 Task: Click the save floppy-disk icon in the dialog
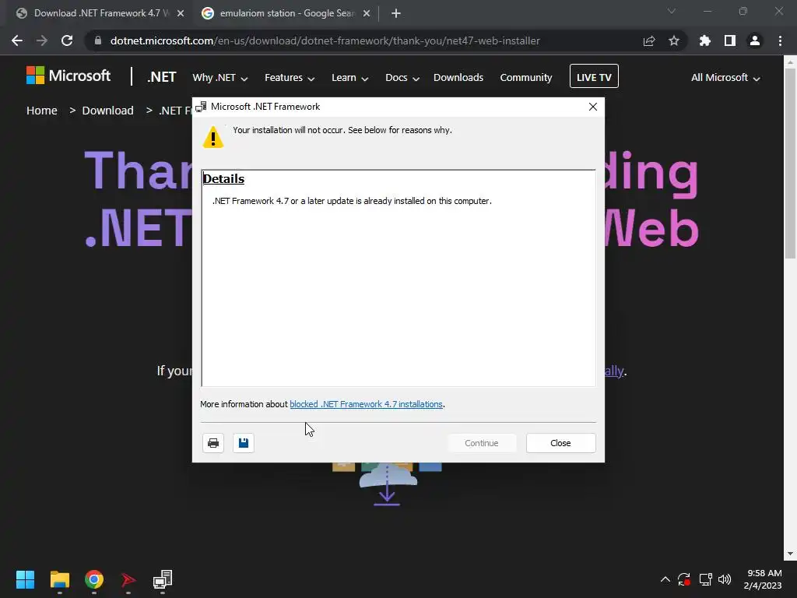point(244,443)
